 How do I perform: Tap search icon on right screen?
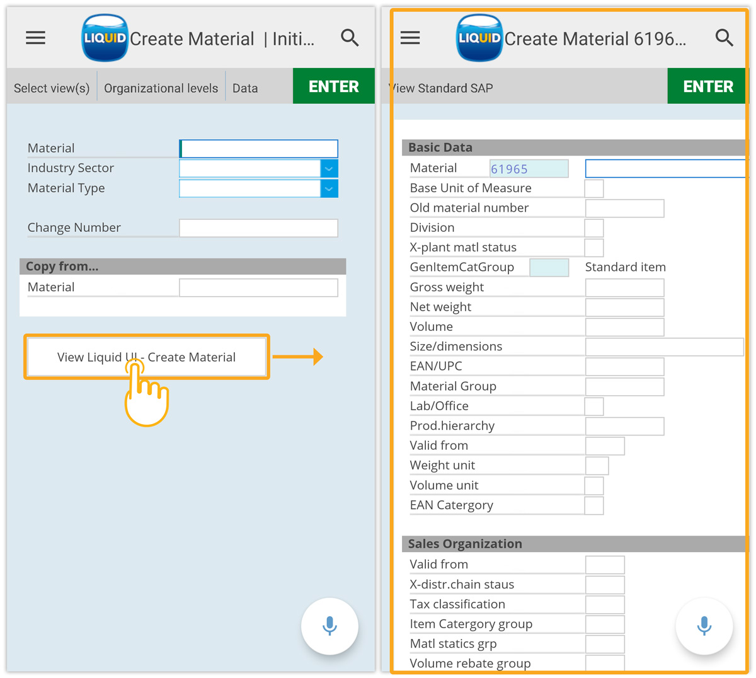point(724,38)
